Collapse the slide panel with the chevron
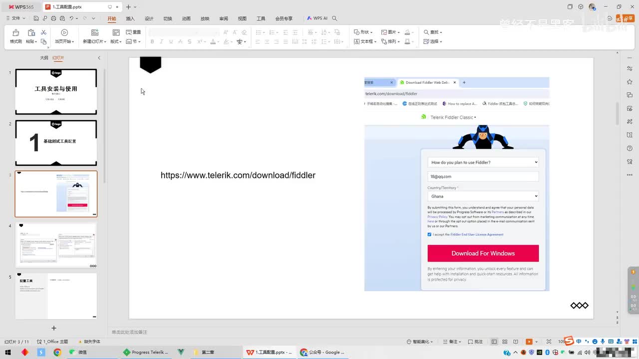This screenshot has height=359, width=639. [x=99, y=58]
